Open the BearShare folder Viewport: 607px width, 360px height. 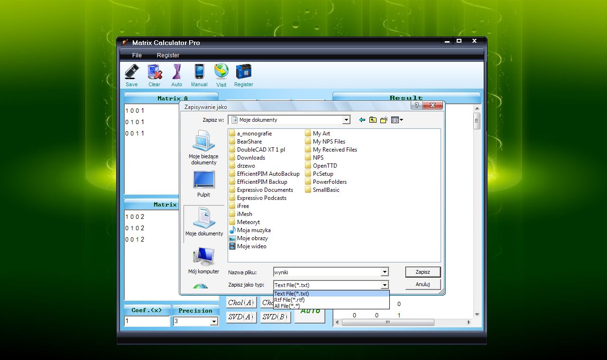click(245, 142)
